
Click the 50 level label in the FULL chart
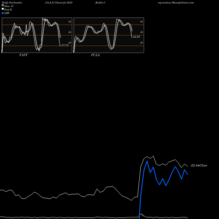click(141, 32)
